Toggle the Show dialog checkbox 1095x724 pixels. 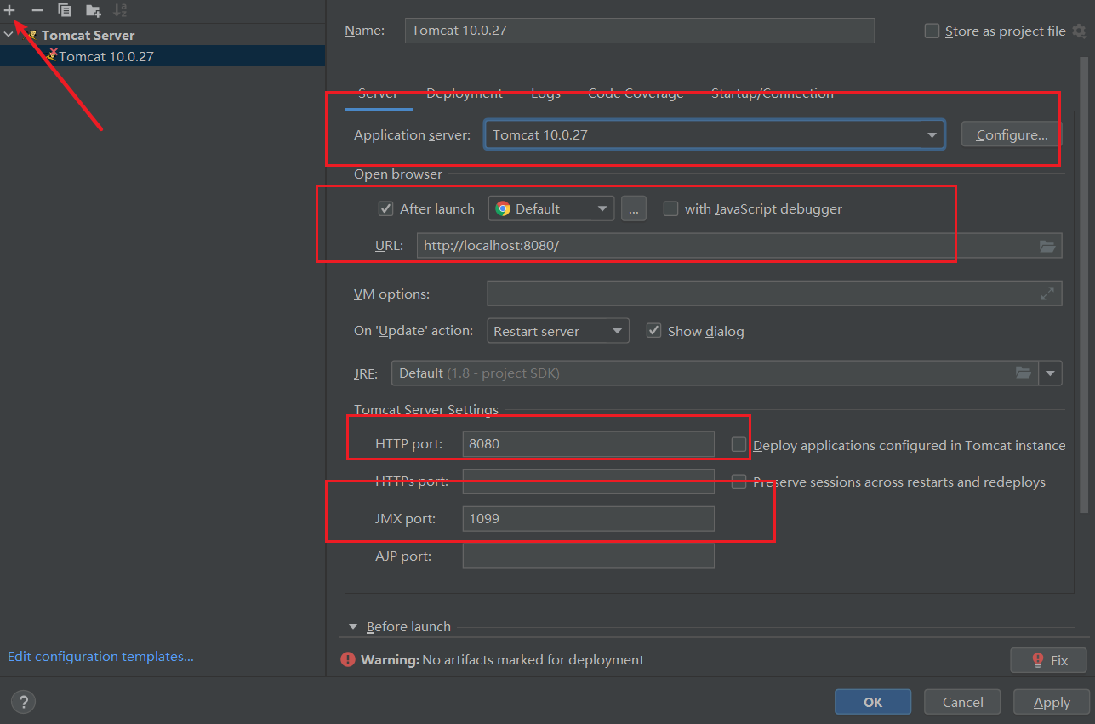(x=653, y=331)
